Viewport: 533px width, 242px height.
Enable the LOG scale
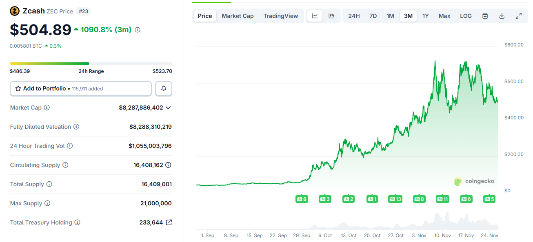click(466, 15)
